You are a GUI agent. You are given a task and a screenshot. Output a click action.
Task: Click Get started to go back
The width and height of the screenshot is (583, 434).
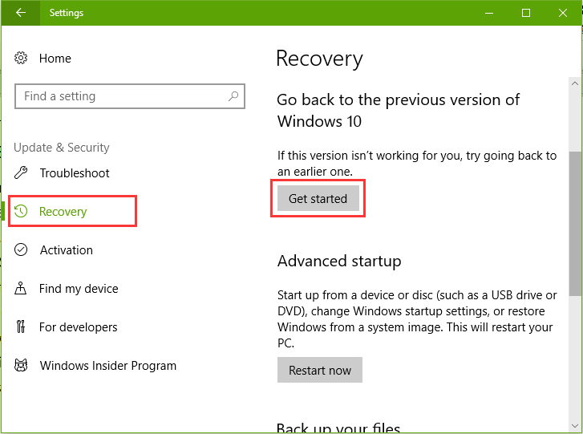pos(318,199)
